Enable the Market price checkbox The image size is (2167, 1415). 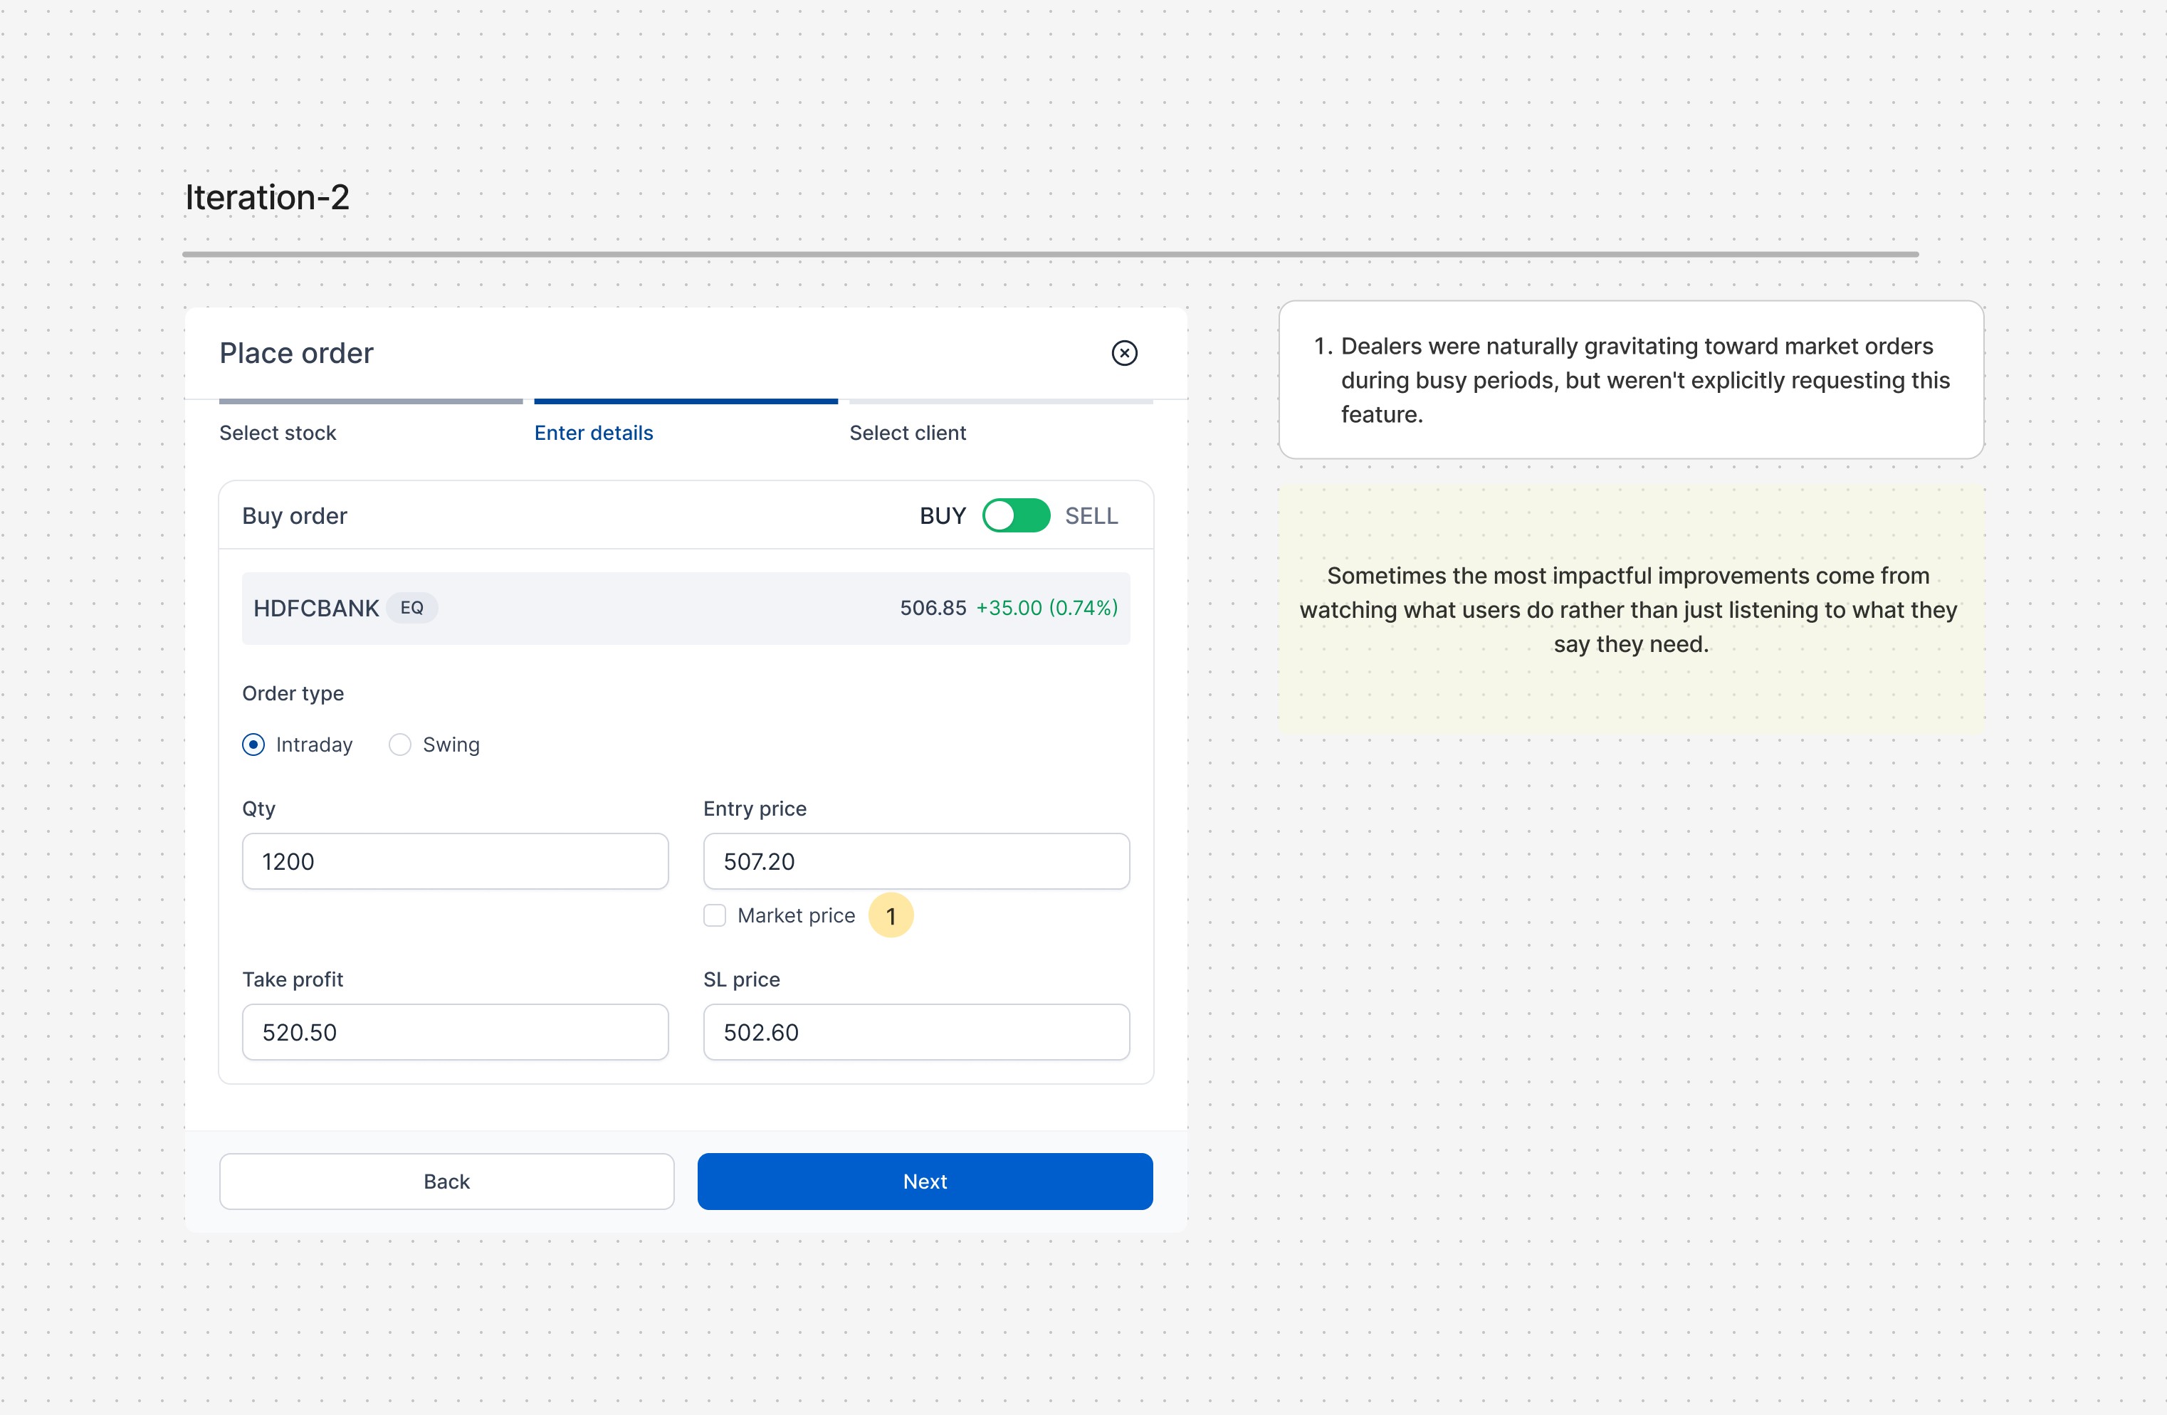[715, 915]
